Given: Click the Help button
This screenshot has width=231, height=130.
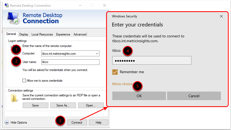Looking at the screenshot, I should click(99, 122).
